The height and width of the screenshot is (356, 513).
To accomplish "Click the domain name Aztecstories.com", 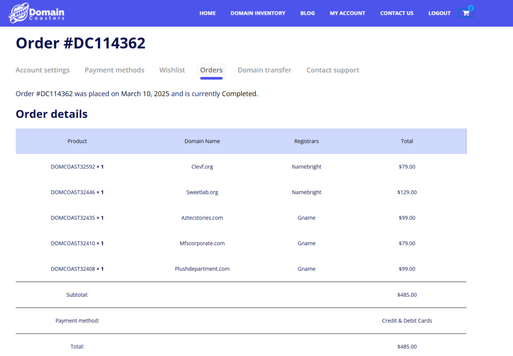I will [202, 218].
